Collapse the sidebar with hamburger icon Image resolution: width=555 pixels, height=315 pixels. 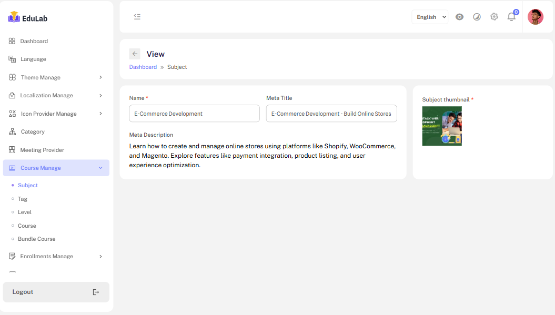coord(137,17)
